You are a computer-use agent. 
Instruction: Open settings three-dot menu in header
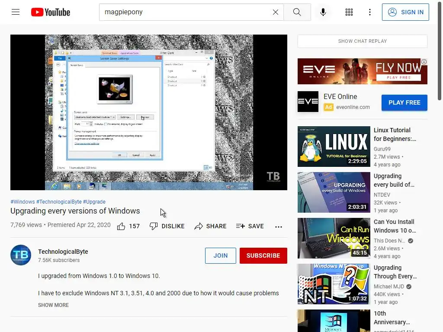click(370, 12)
